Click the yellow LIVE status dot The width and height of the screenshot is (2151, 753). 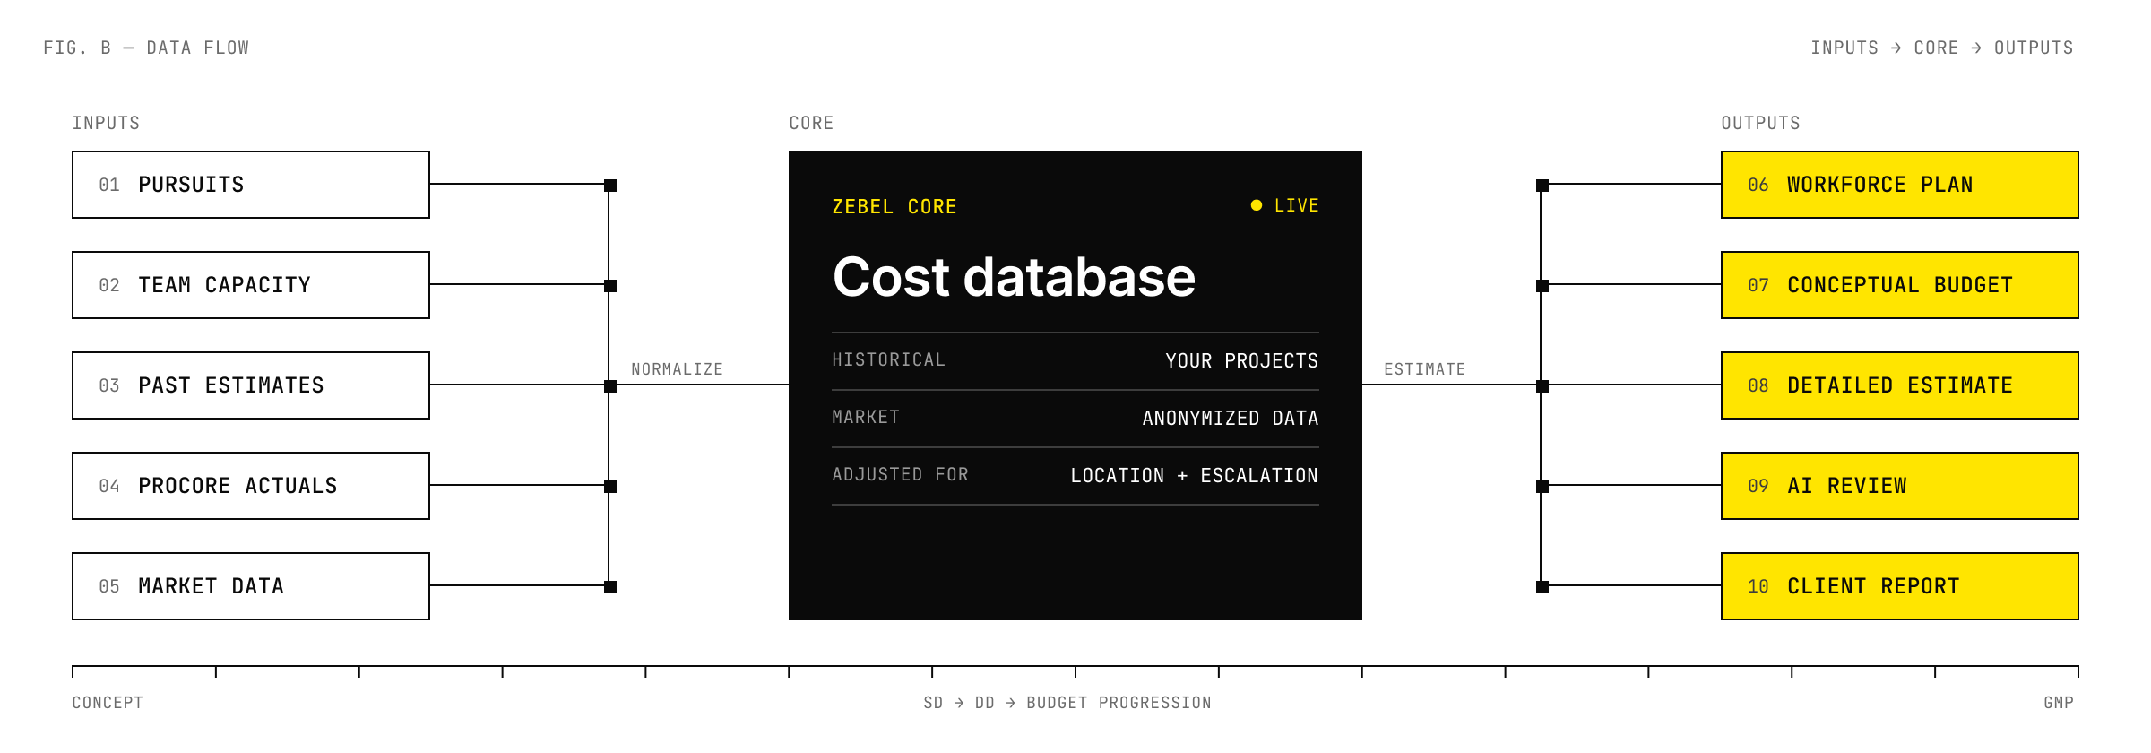click(1257, 205)
